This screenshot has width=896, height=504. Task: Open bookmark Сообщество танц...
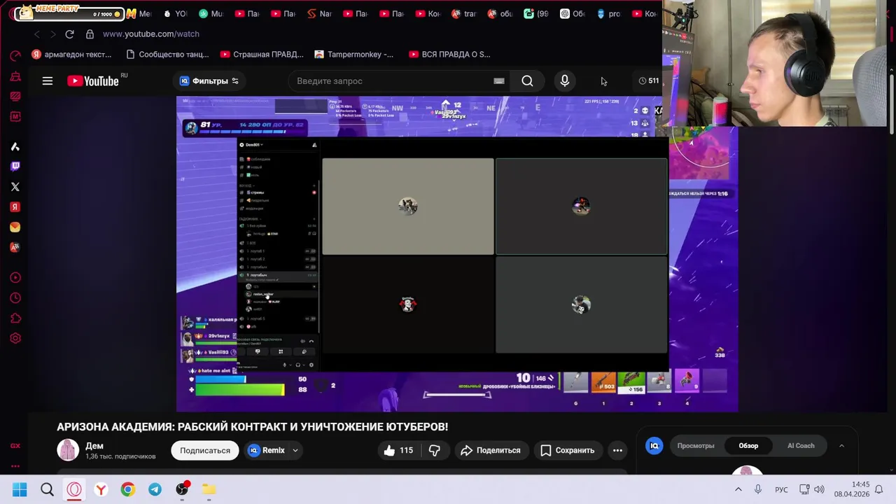(167, 54)
